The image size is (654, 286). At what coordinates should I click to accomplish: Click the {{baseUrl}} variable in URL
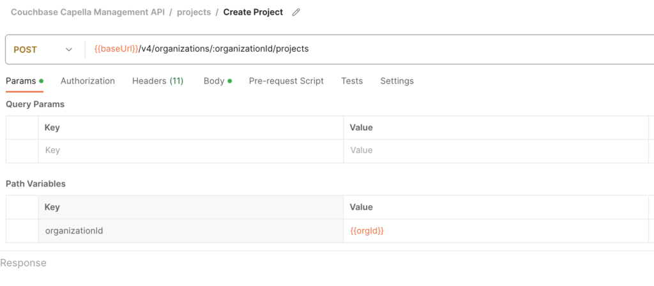(116, 49)
